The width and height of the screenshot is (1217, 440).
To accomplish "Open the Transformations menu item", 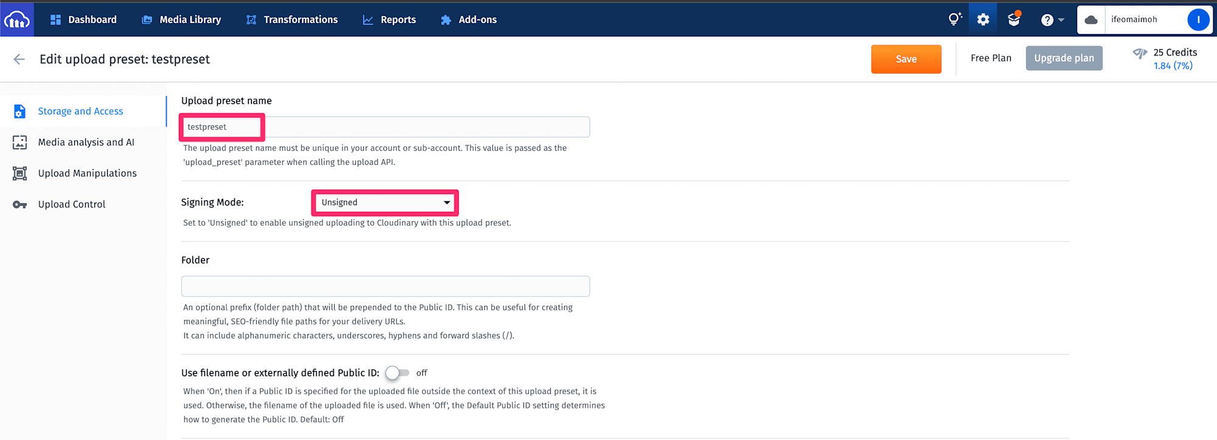I will tap(291, 19).
